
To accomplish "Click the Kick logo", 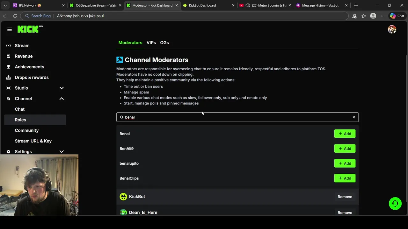I will [x=30, y=29].
